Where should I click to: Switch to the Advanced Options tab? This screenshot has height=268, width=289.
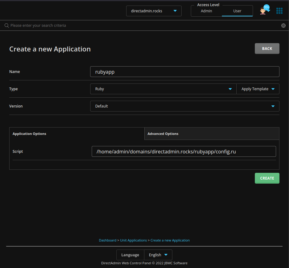(x=163, y=133)
